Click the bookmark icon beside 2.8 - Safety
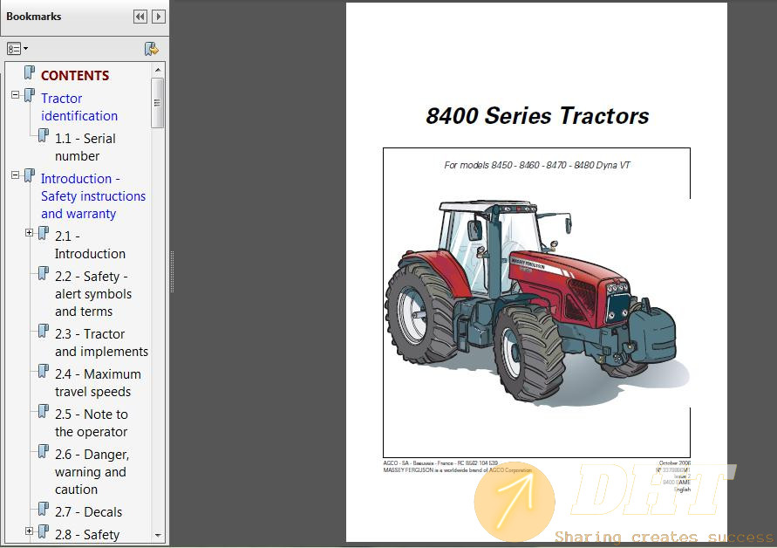Viewport: 777px width, 548px height. pos(44,532)
